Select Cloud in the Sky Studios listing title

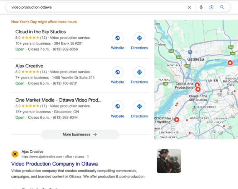pyautogui.click(x=40, y=32)
